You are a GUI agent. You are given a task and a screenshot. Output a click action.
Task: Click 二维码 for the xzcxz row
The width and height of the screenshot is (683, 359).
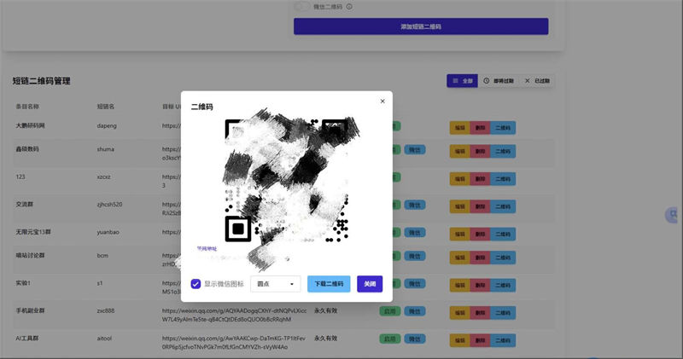[x=503, y=179]
